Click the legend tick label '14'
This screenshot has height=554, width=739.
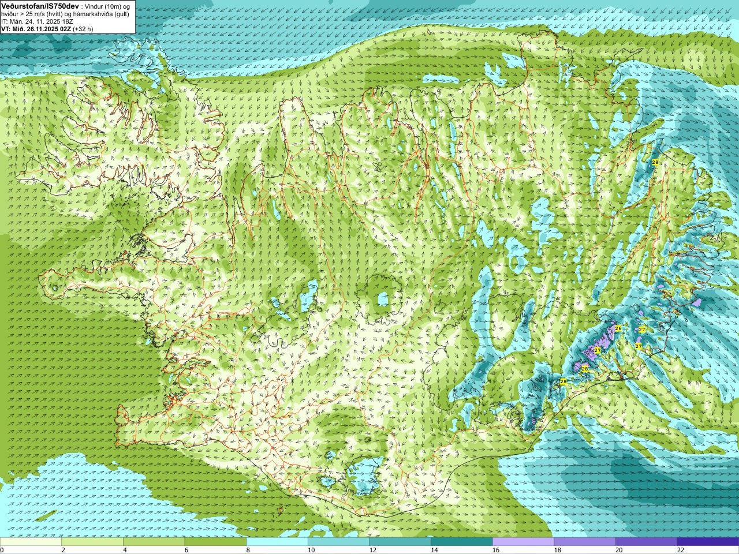(x=435, y=550)
